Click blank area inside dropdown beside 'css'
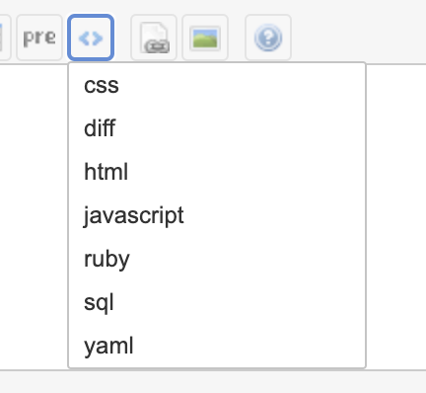This screenshot has width=426, height=393. coord(240,85)
